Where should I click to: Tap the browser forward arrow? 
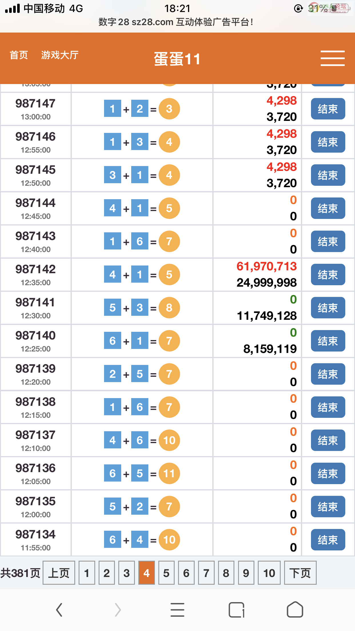click(x=118, y=610)
